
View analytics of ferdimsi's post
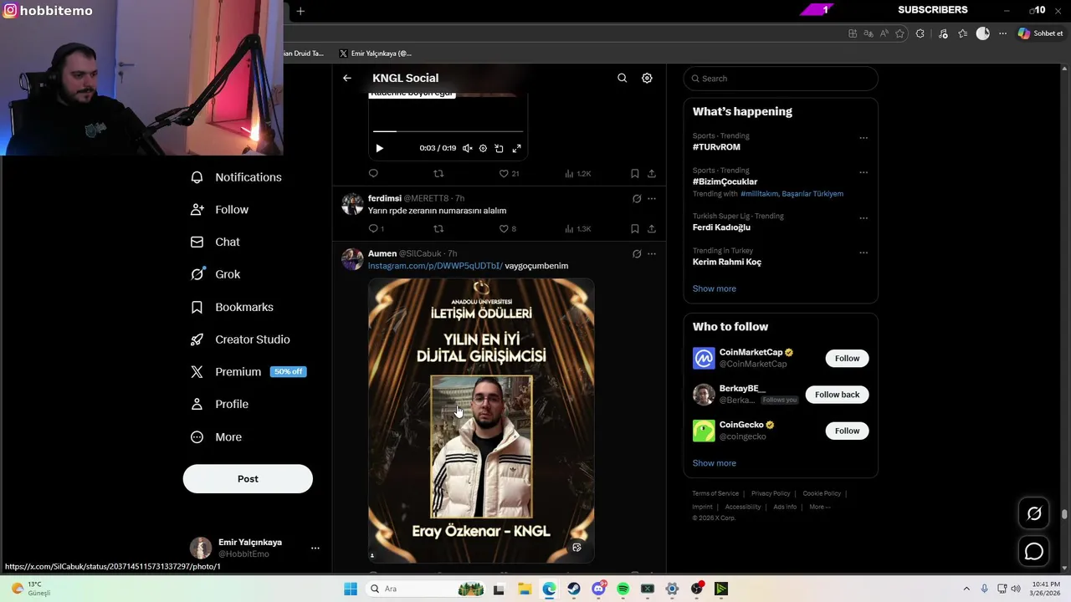[578, 228]
